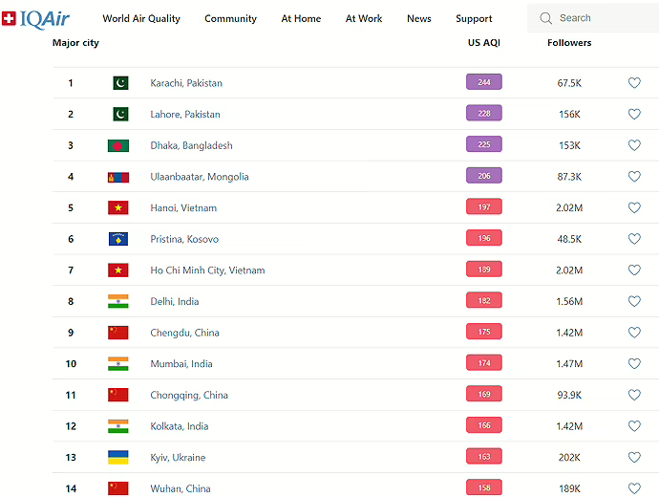The height and width of the screenshot is (497, 659).
Task: Click the search magnifier icon
Action: tap(546, 18)
